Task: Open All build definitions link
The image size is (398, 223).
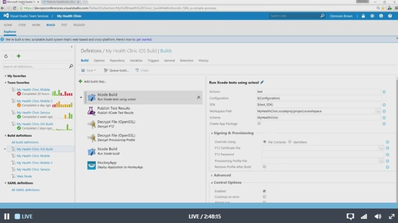Action: (25, 142)
